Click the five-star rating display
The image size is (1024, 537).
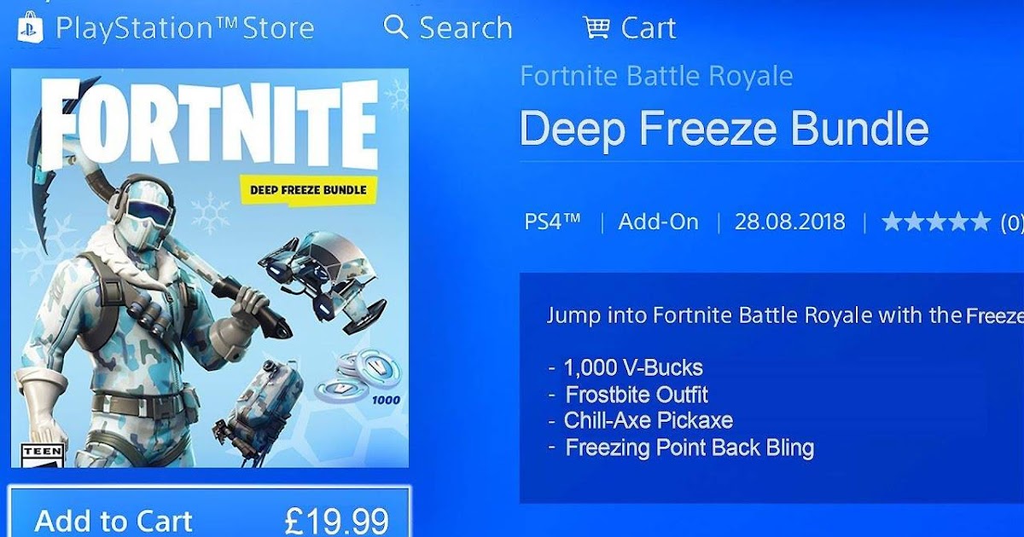tap(935, 222)
